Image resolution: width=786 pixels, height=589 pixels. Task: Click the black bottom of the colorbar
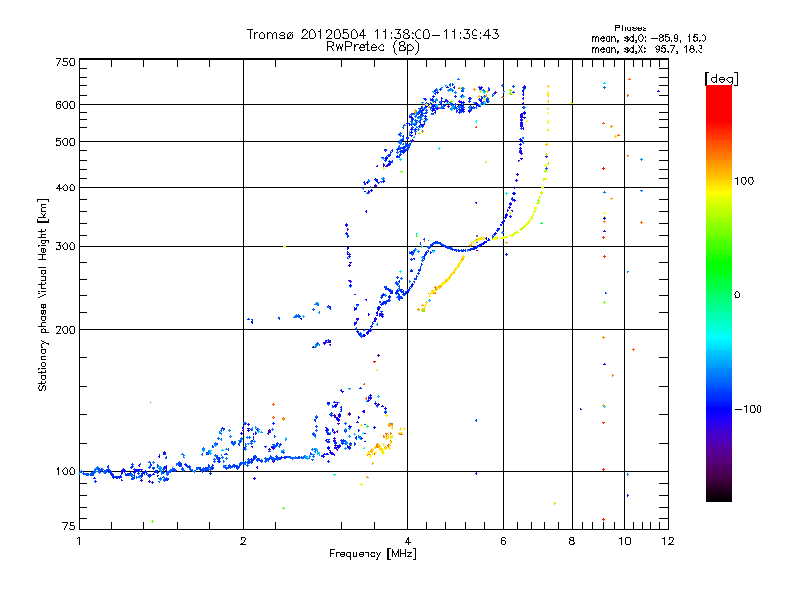719,494
